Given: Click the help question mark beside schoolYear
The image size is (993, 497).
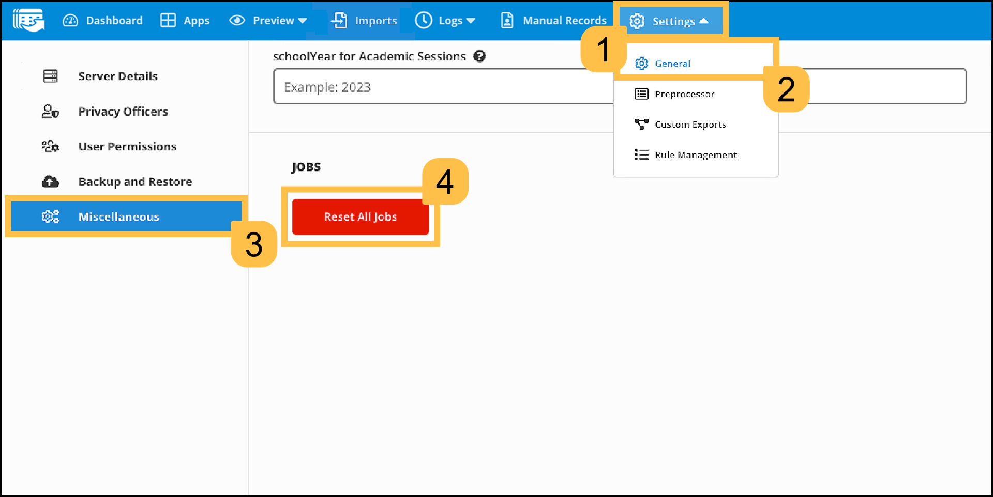Looking at the screenshot, I should pyautogui.click(x=479, y=56).
